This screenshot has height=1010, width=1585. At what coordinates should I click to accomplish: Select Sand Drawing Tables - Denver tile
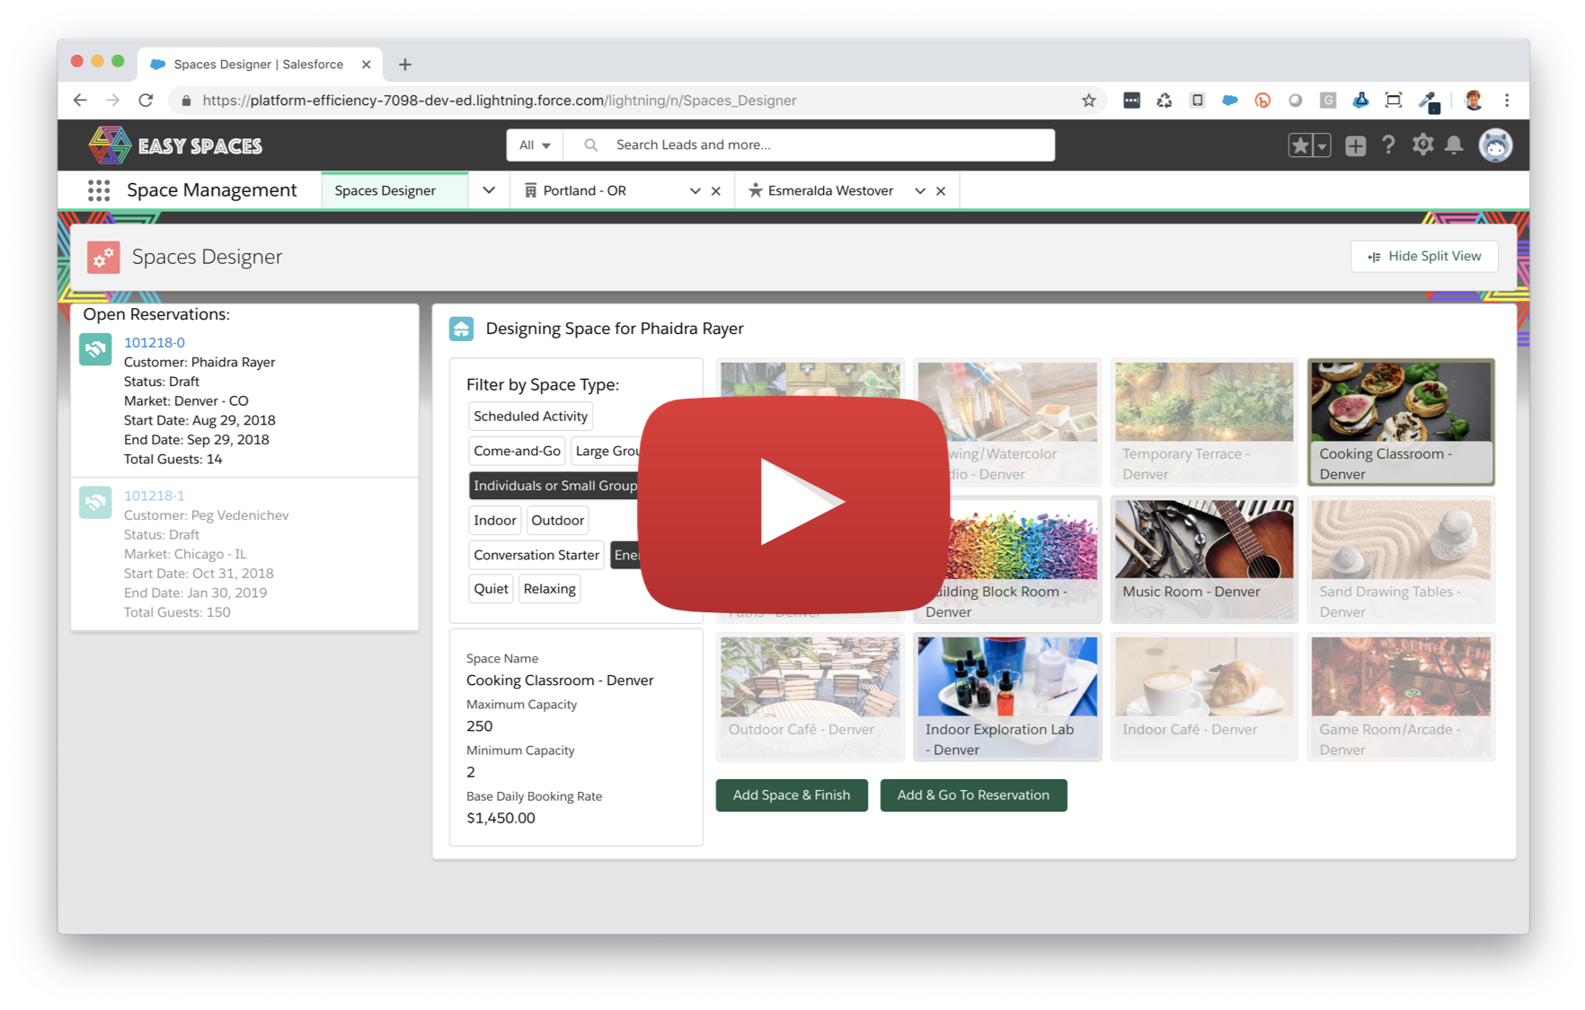(x=1401, y=559)
